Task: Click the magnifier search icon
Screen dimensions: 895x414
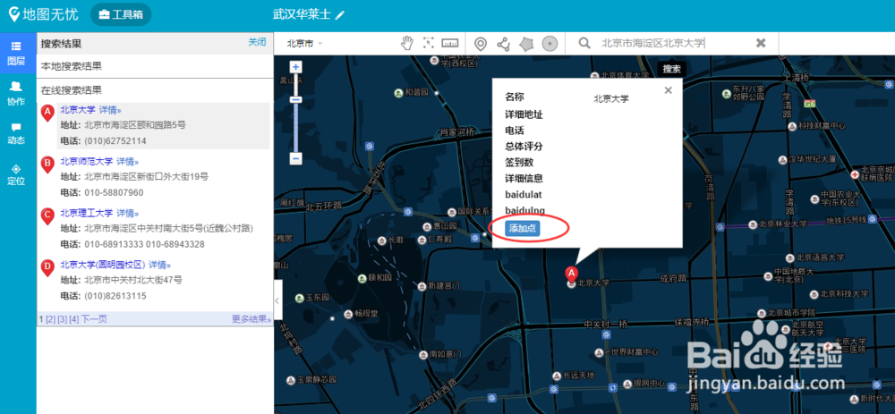Action: coord(584,43)
